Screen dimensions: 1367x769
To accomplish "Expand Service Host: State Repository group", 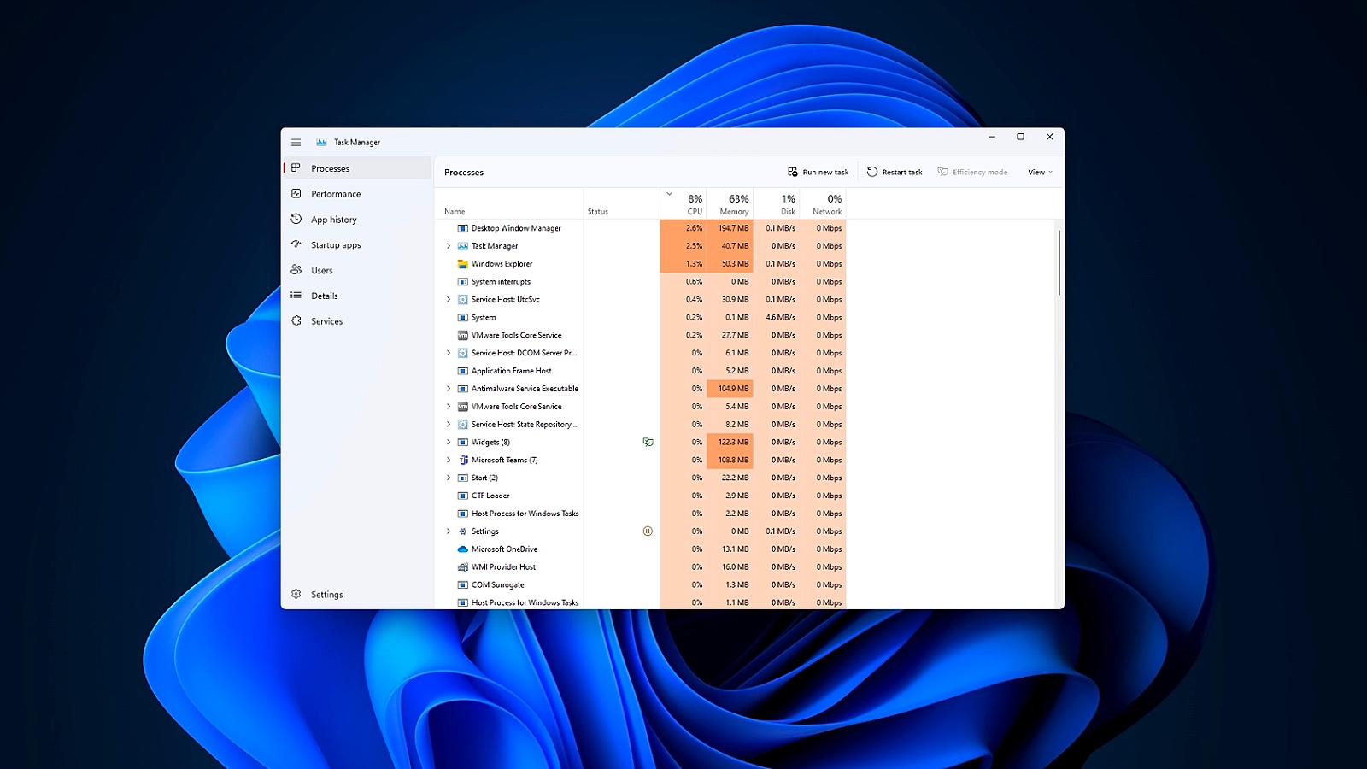I will click(449, 425).
